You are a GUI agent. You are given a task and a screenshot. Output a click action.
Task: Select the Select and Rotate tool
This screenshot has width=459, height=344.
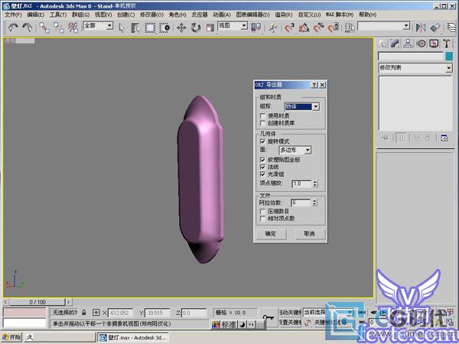(x=196, y=28)
